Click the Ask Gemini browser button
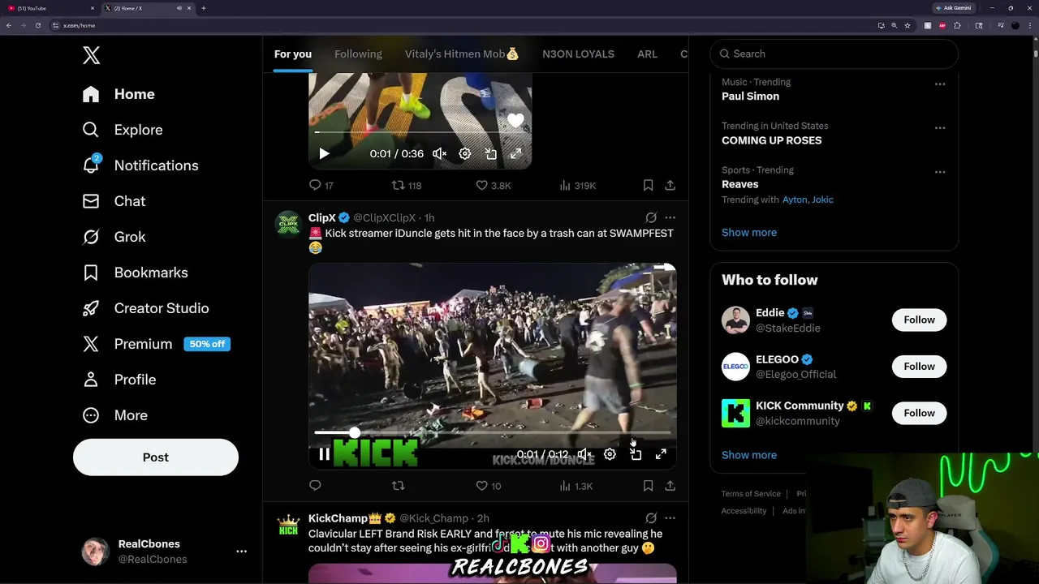1039x584 pixels. [953, 8]
